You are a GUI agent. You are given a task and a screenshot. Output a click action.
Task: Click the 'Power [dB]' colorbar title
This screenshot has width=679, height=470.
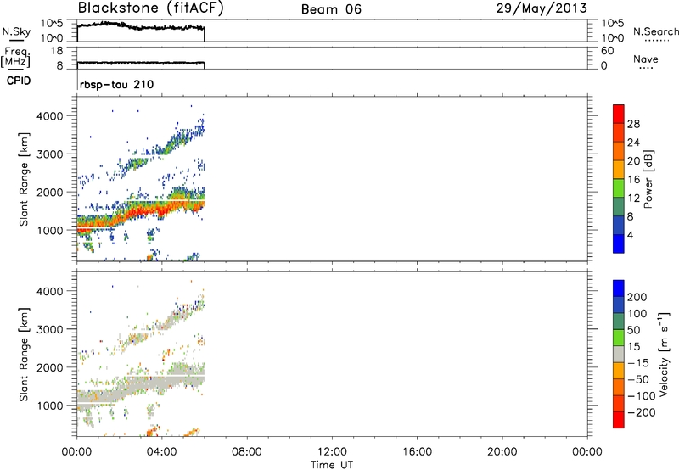(x=648, y=179)
